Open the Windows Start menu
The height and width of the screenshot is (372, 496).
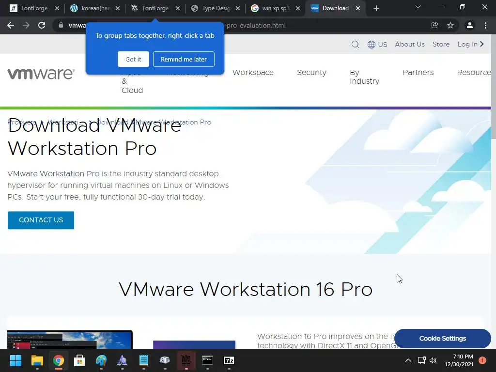[15, 360]
